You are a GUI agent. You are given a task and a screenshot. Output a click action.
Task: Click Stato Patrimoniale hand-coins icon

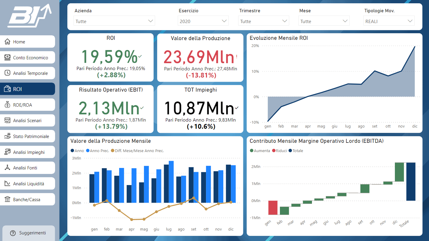point(7,136)
